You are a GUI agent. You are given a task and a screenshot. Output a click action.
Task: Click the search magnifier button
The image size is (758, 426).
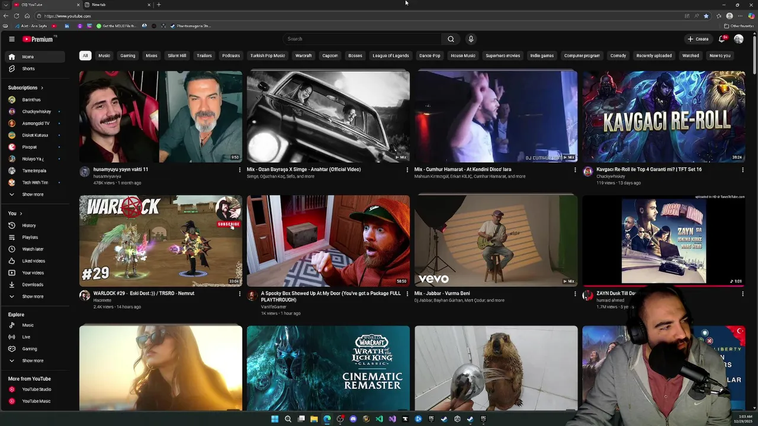pyautogui.click(x=451, y=39)
